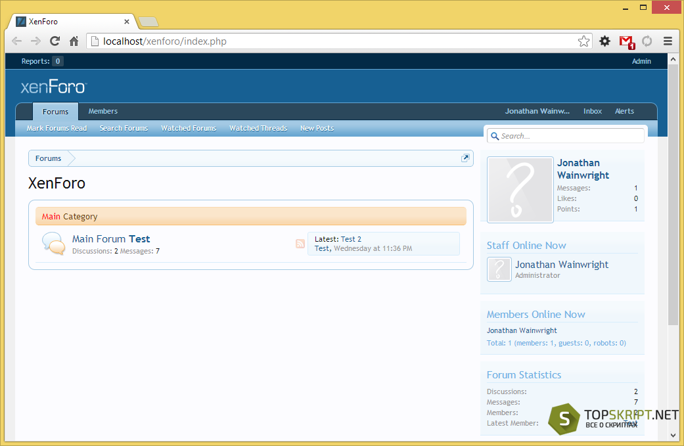Click Jonathan Wainwright's large avatar placeholder
The height and width of the screenshot is (446, 684).
click(x=520, y=190)
